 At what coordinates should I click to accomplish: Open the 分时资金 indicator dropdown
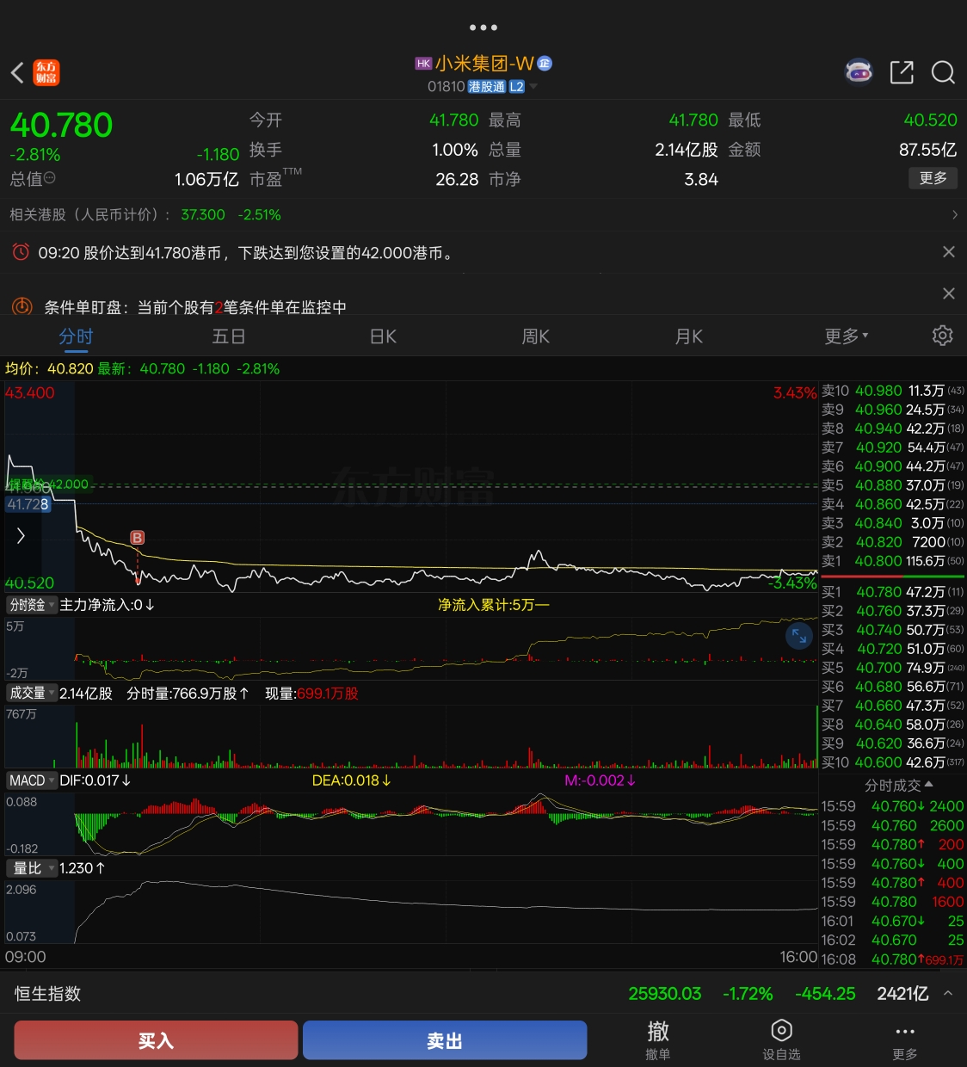(x=31, y=605)
